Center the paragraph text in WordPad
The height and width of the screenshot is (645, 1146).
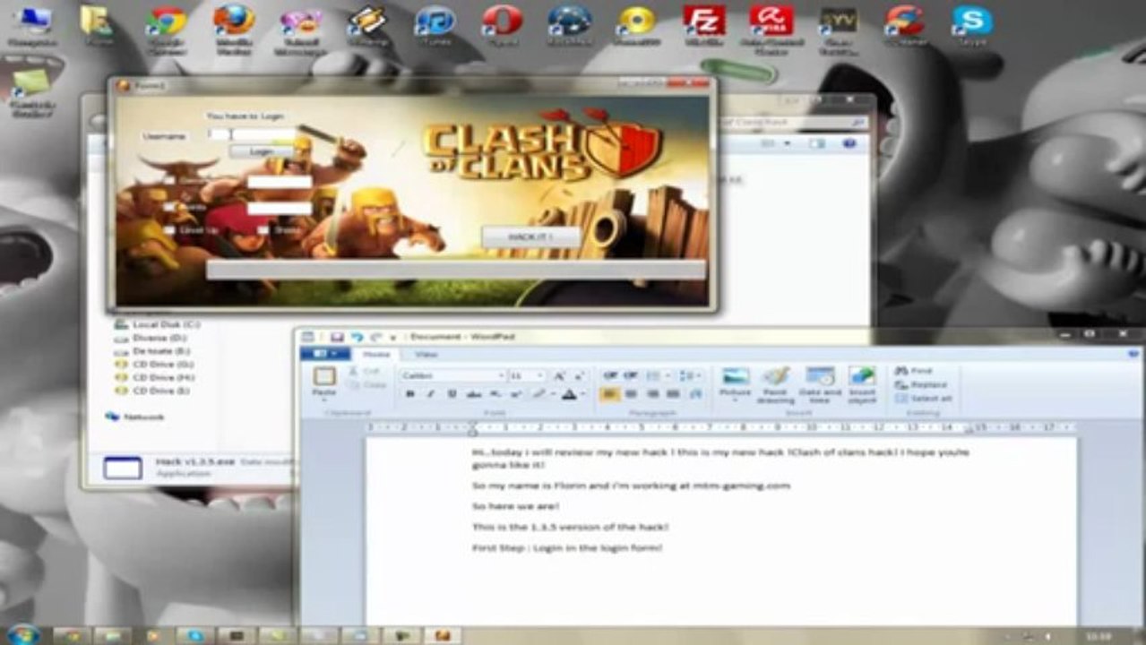631,394
